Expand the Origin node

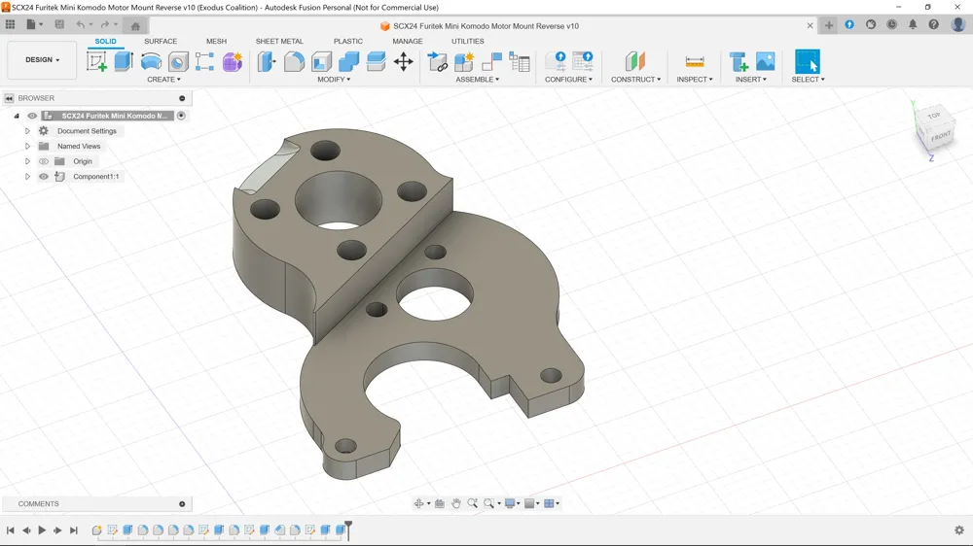(x=27, y=161)
